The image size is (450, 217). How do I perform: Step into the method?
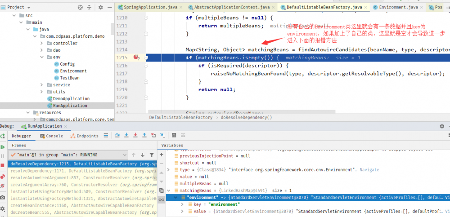(x=126, y=136)
